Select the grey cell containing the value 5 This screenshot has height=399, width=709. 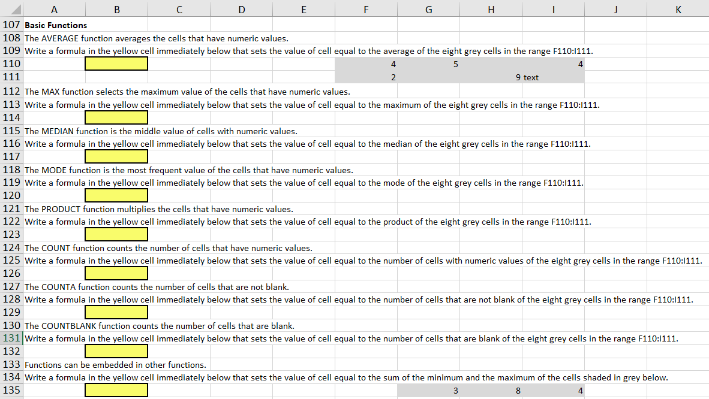[428, 64]
